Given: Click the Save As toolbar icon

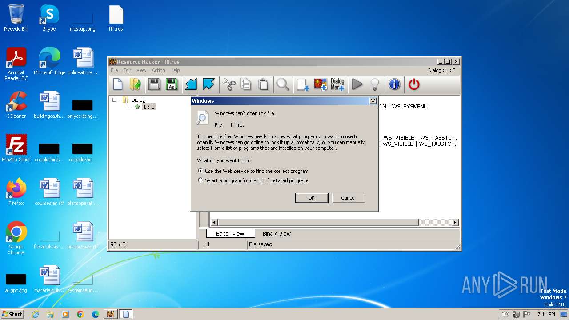Looking at the screenshot, I should click(172, 84).
